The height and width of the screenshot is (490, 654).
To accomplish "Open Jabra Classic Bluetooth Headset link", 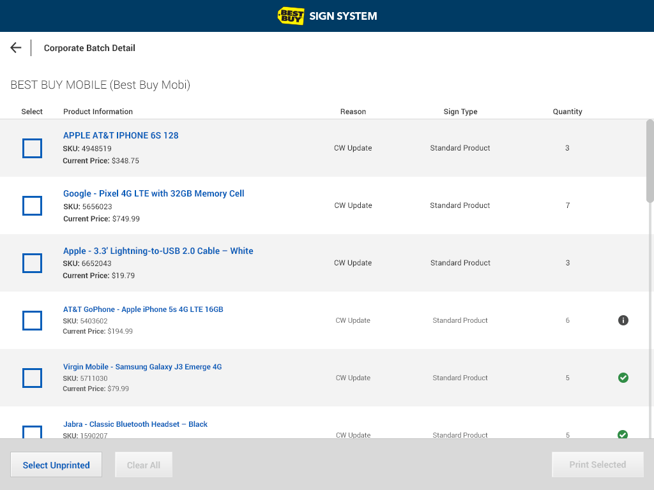I will 135,424.
